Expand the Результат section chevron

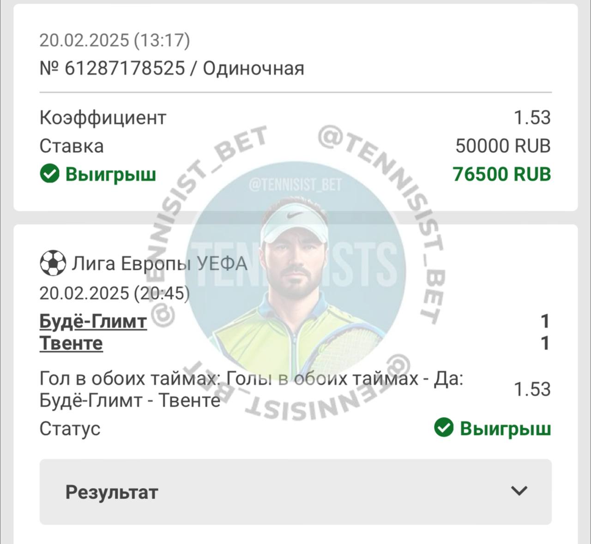coord(519,491)
